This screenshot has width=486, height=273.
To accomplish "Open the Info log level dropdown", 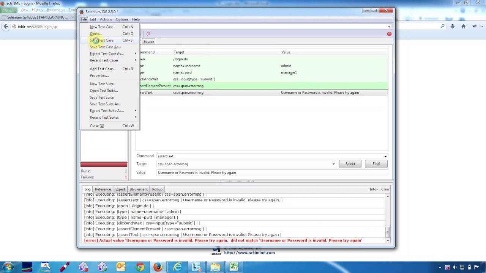I will click(x=374, y=189).
